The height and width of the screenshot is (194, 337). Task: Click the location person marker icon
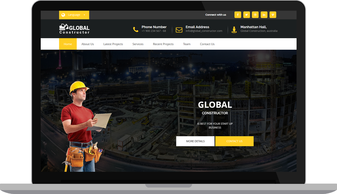coord(234,30)
